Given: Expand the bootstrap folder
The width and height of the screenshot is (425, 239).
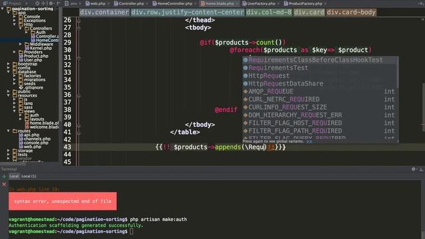Looking at the screenshot, I should pos(9,64).
